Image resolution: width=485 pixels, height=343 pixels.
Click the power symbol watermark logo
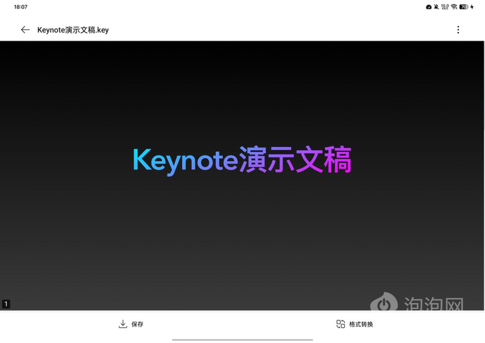384,304
